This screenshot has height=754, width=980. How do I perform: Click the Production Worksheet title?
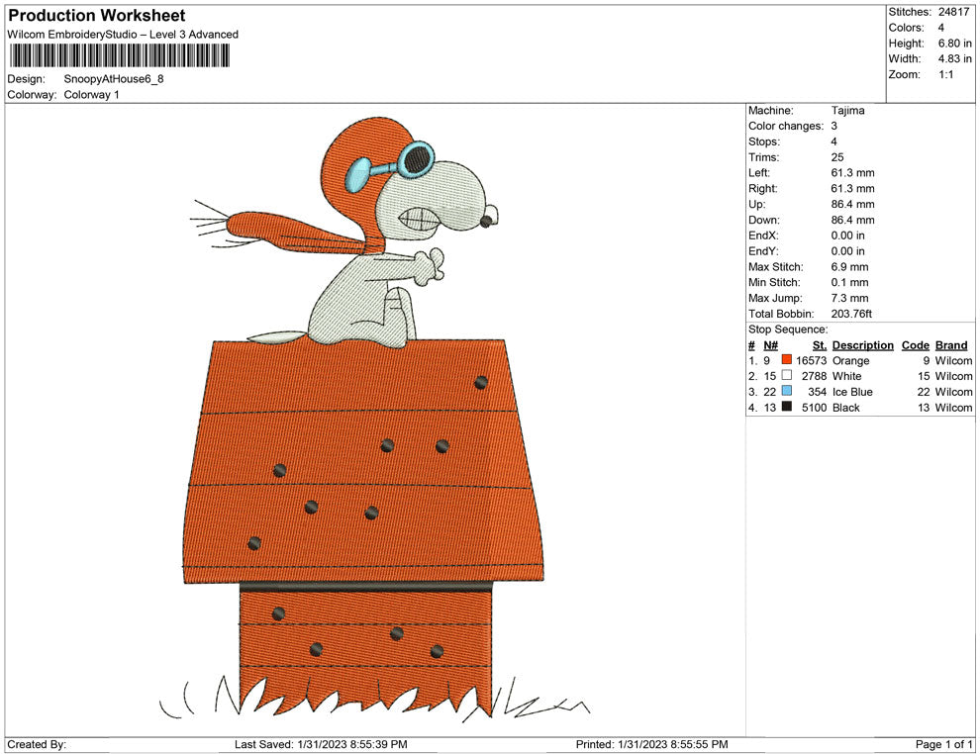pos(96,15)
